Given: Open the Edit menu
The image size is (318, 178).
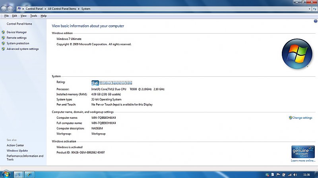Looking at the screenshot, I should point(15,16).
